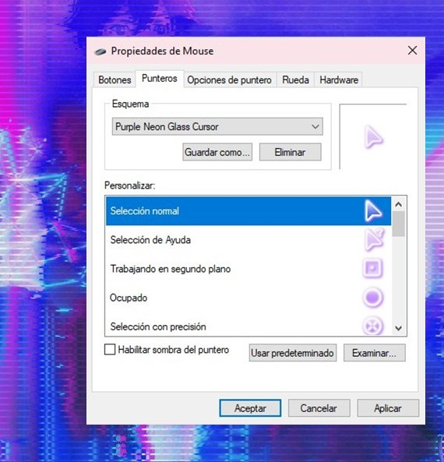The height and width of the screenshot is (462, 444).
Task: Click the cursor preview arrow image
Action: click(x=373, y=137)
